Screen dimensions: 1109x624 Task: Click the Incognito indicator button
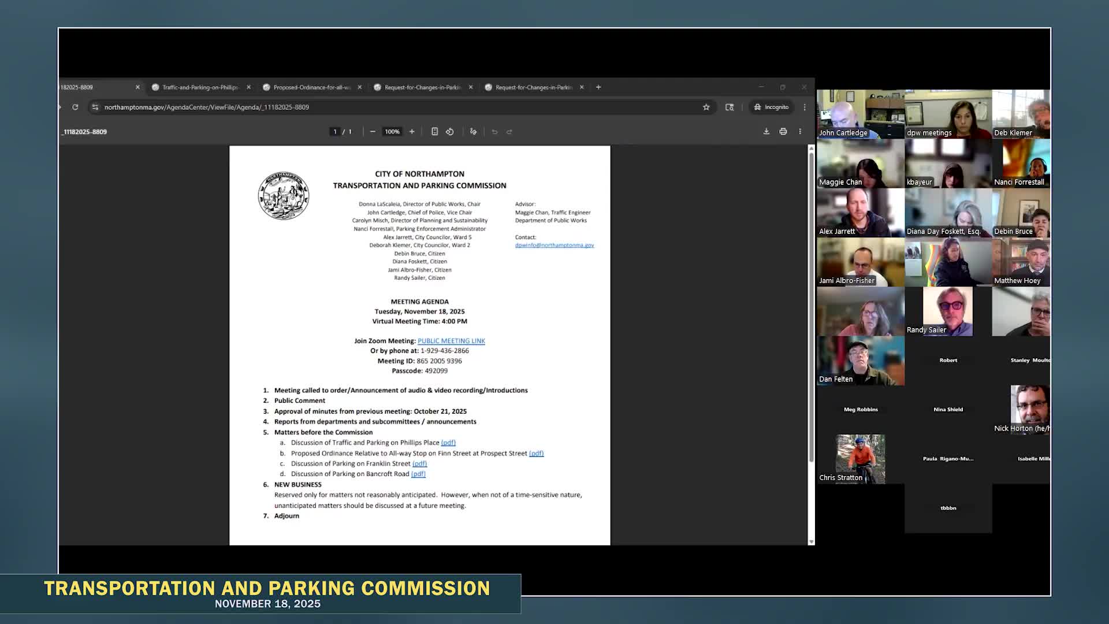(x=771, y=107)
